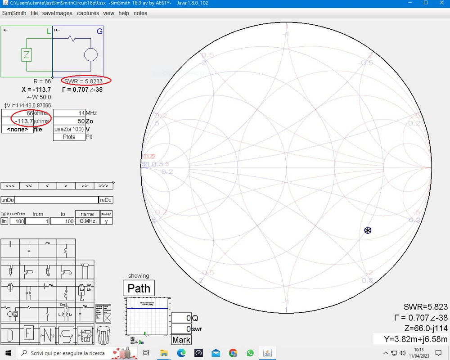Viewport: 450px width, 360px height.
Task: Toggle the showing Path mode box
Action: pos(139,288)
